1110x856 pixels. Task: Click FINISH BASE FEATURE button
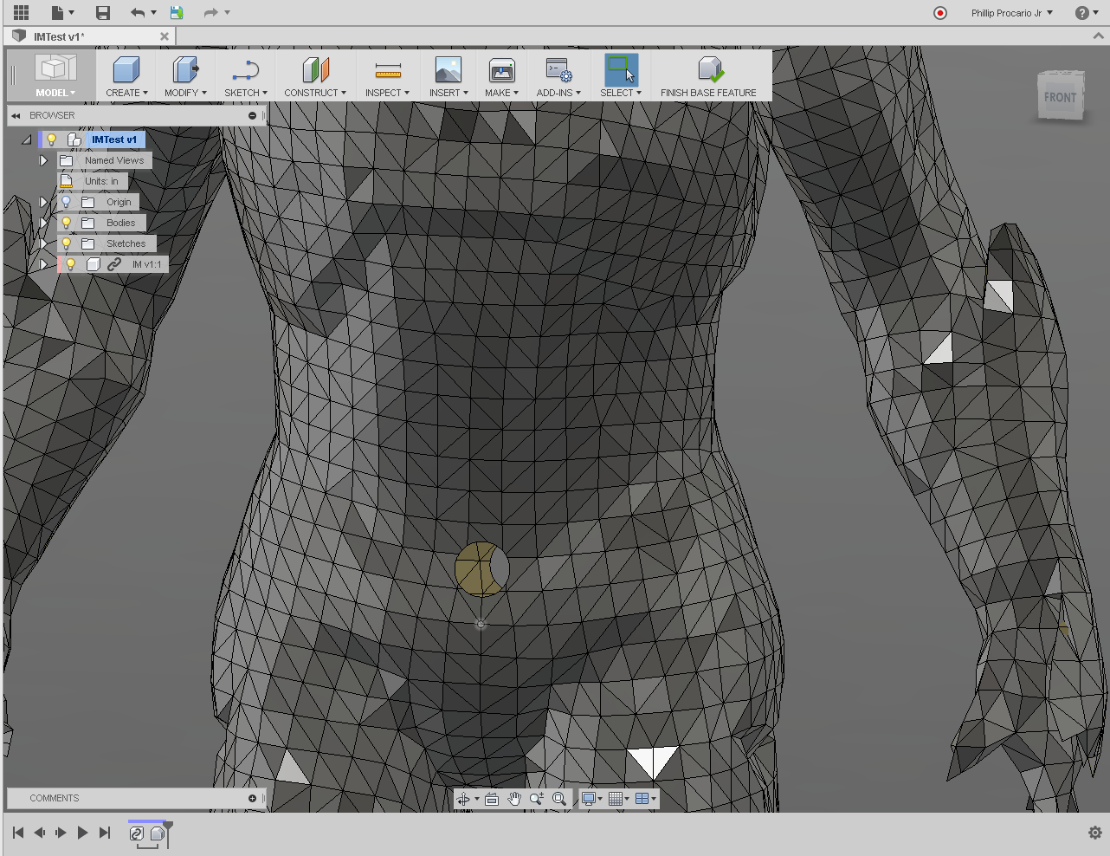708,76
